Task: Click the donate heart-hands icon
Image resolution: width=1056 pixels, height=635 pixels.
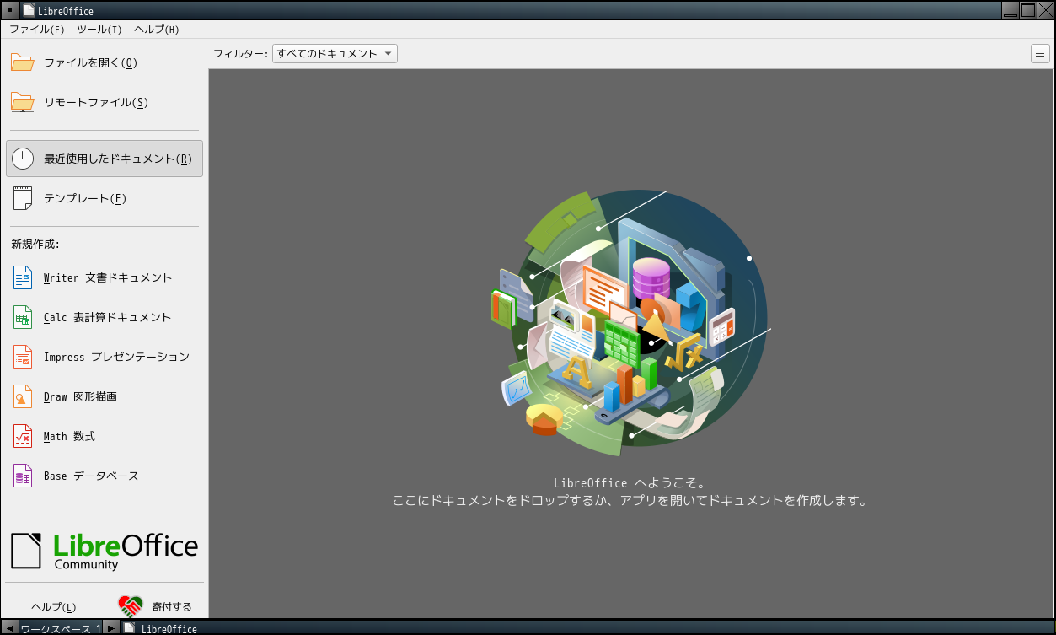Action: click(x=131, y=606)
